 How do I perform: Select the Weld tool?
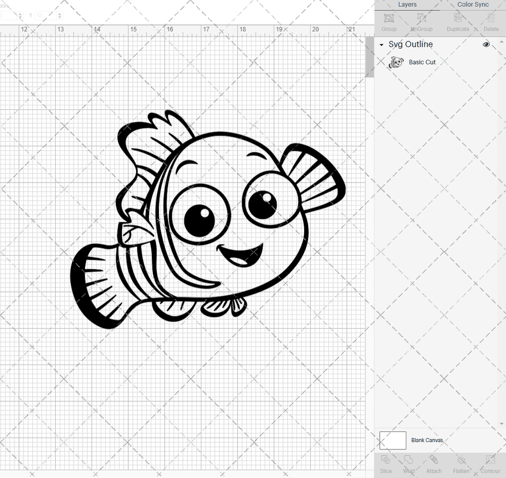[x=408, y=464]
